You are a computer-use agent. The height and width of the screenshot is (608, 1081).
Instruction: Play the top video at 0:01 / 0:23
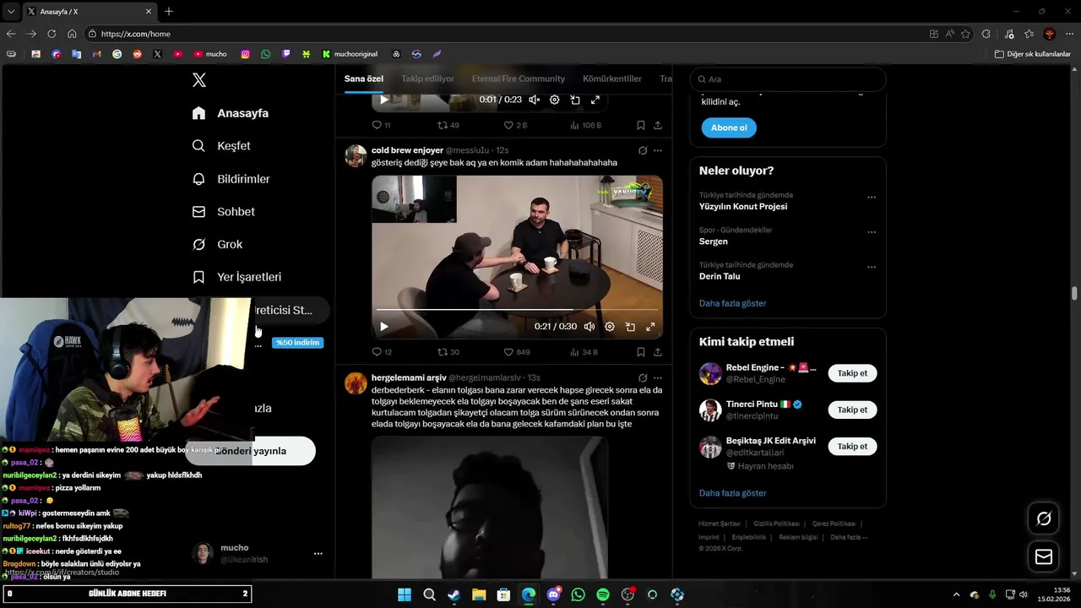tap(384, 100)
